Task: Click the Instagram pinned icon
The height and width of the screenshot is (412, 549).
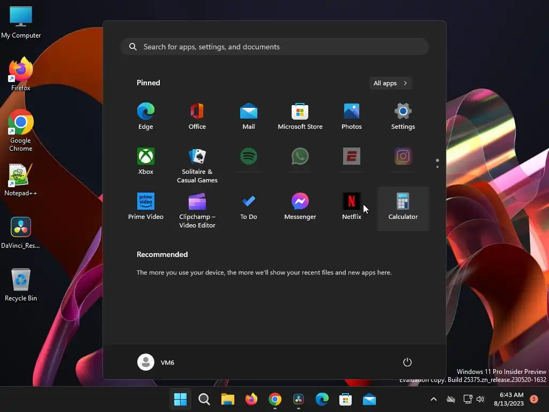Action: [403, 156]
